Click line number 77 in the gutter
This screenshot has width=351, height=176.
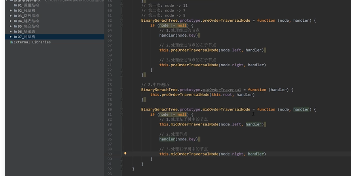(x=110, y=95)
